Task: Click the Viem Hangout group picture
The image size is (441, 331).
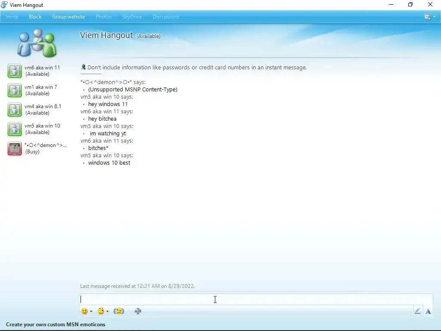Action: click(x=37, y=43)
